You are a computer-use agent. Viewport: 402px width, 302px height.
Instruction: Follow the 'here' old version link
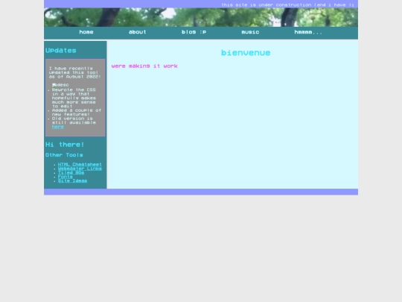(x=57, y=127)
